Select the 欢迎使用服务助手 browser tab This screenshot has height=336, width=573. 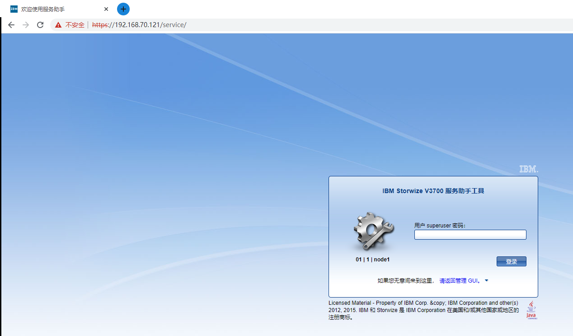tap(59, 9)
